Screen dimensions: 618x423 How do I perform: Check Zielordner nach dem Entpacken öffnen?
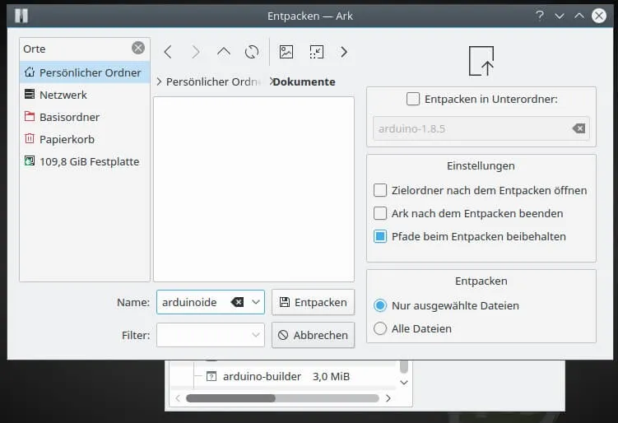[380, 190]
